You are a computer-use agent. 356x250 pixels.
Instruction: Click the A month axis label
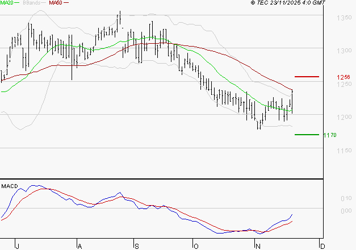(x=79, y=247)
